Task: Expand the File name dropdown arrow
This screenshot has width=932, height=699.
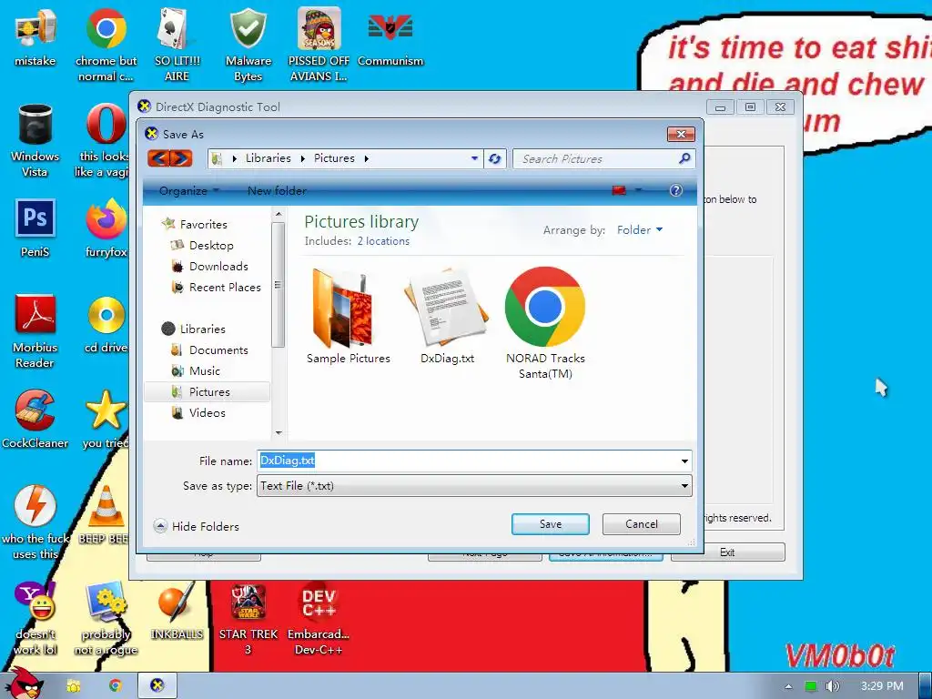Action: coord(684,461)
